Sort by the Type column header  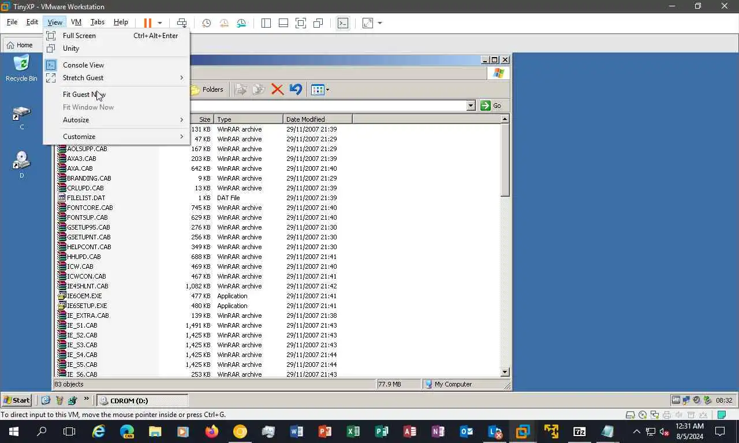pyautogui.click(x=249, y=119)
